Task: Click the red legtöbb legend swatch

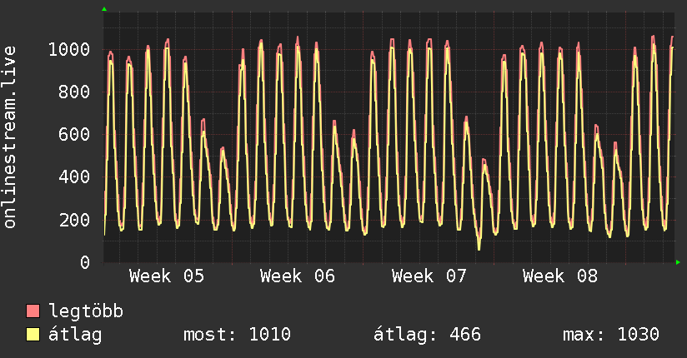Action: [x=33, y=311]
